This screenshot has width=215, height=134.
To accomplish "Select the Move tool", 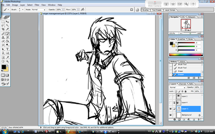I will 8,22.
